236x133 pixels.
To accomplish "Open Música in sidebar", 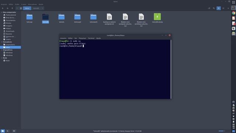I will coord(7,23).
